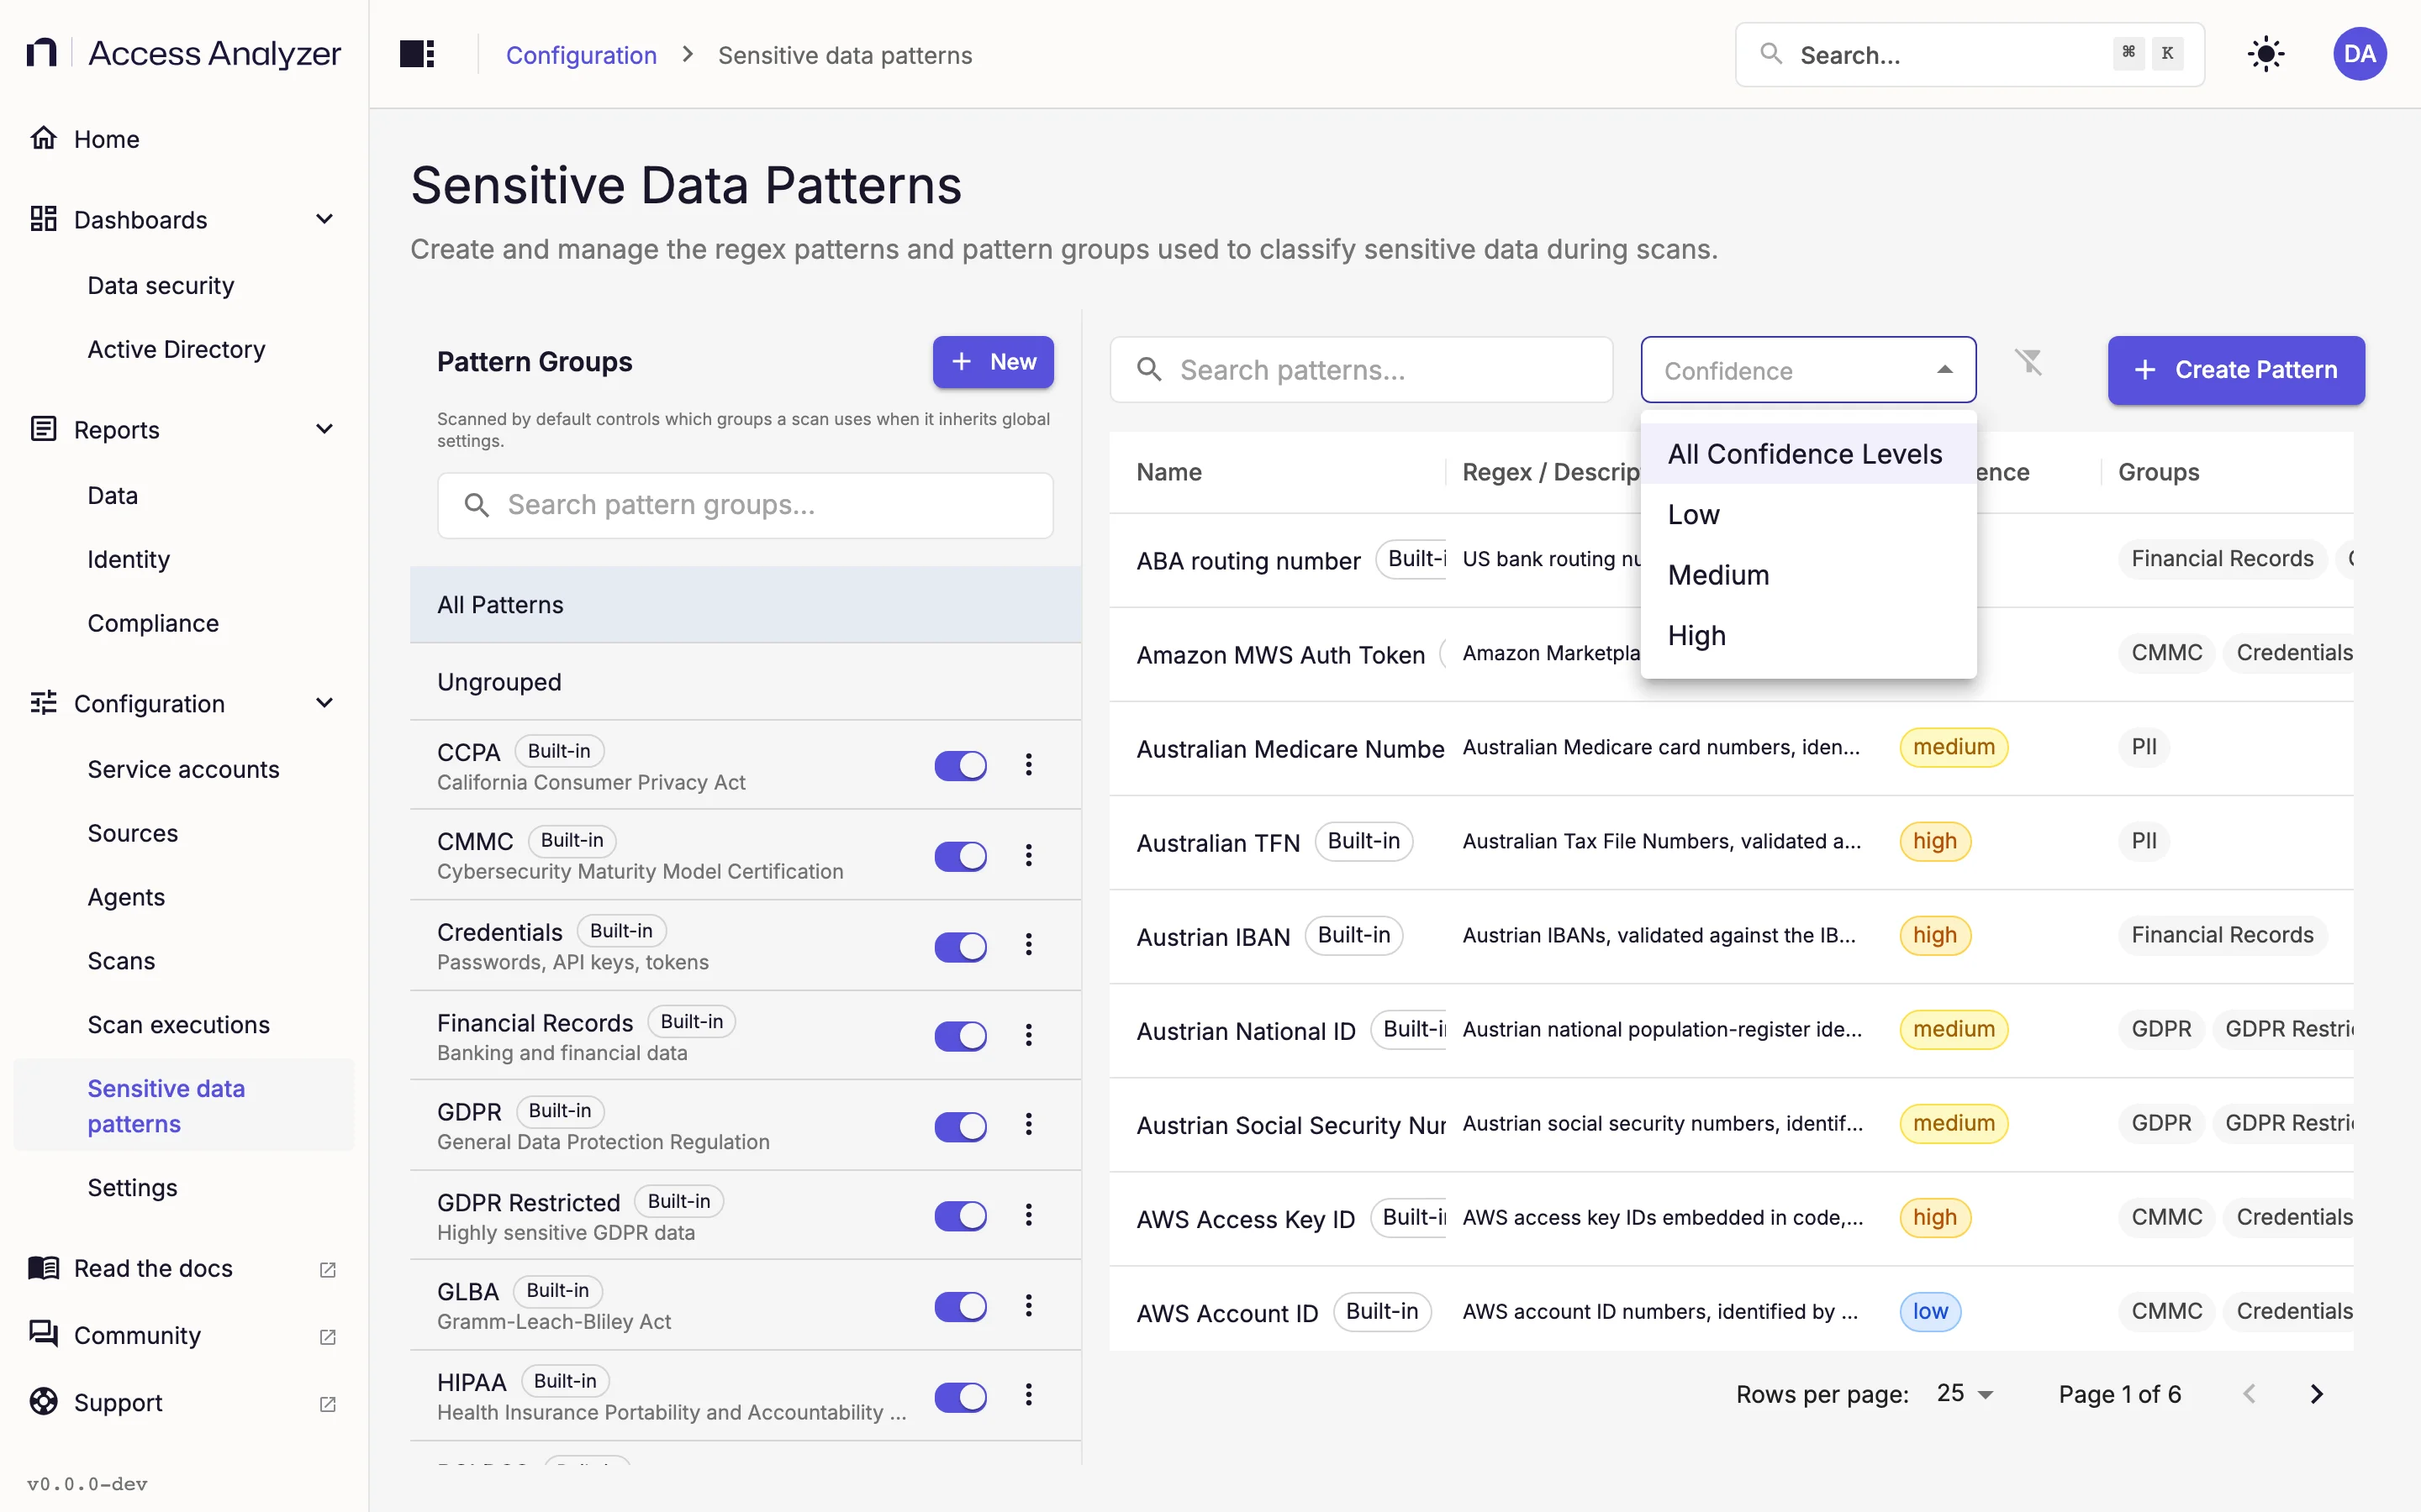Click New pattern group button
Screen dimensions: 2421x1512
(x=993, y=362)
